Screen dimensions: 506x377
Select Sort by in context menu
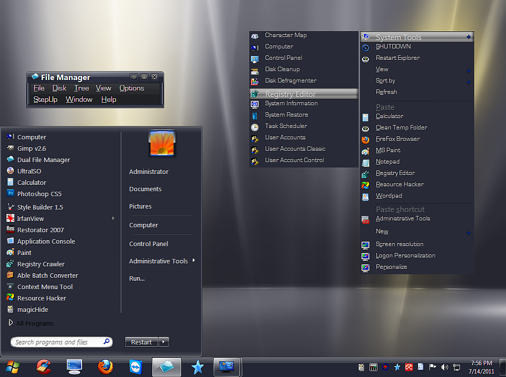coord(385,81)
